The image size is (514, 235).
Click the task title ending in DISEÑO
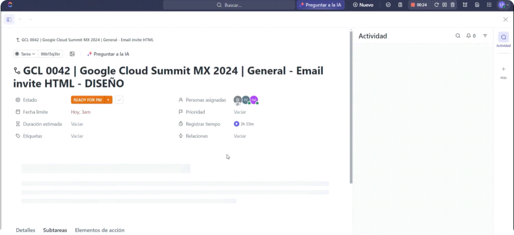tap(168, 77)
